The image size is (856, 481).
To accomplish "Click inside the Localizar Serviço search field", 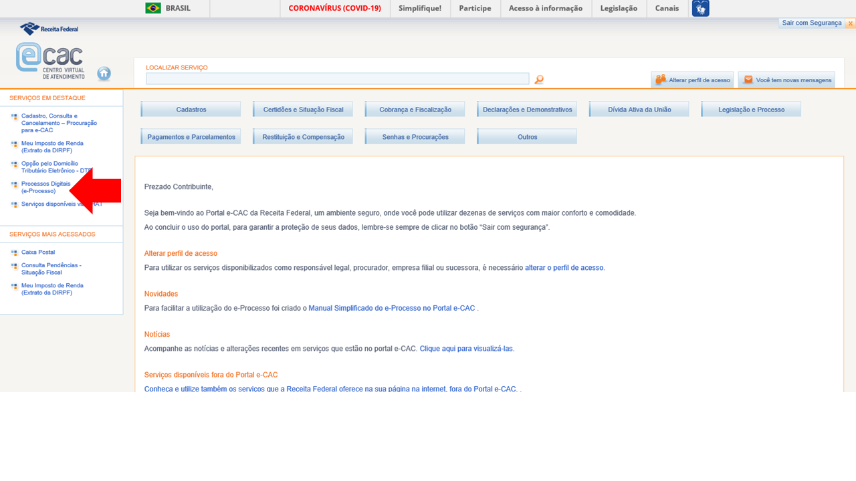I will click(337, 79).
